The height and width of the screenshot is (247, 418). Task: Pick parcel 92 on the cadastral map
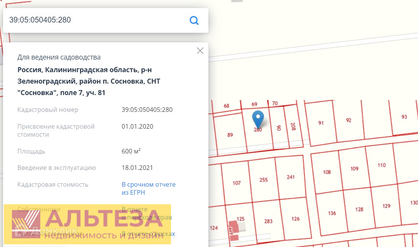pos(348,120)
